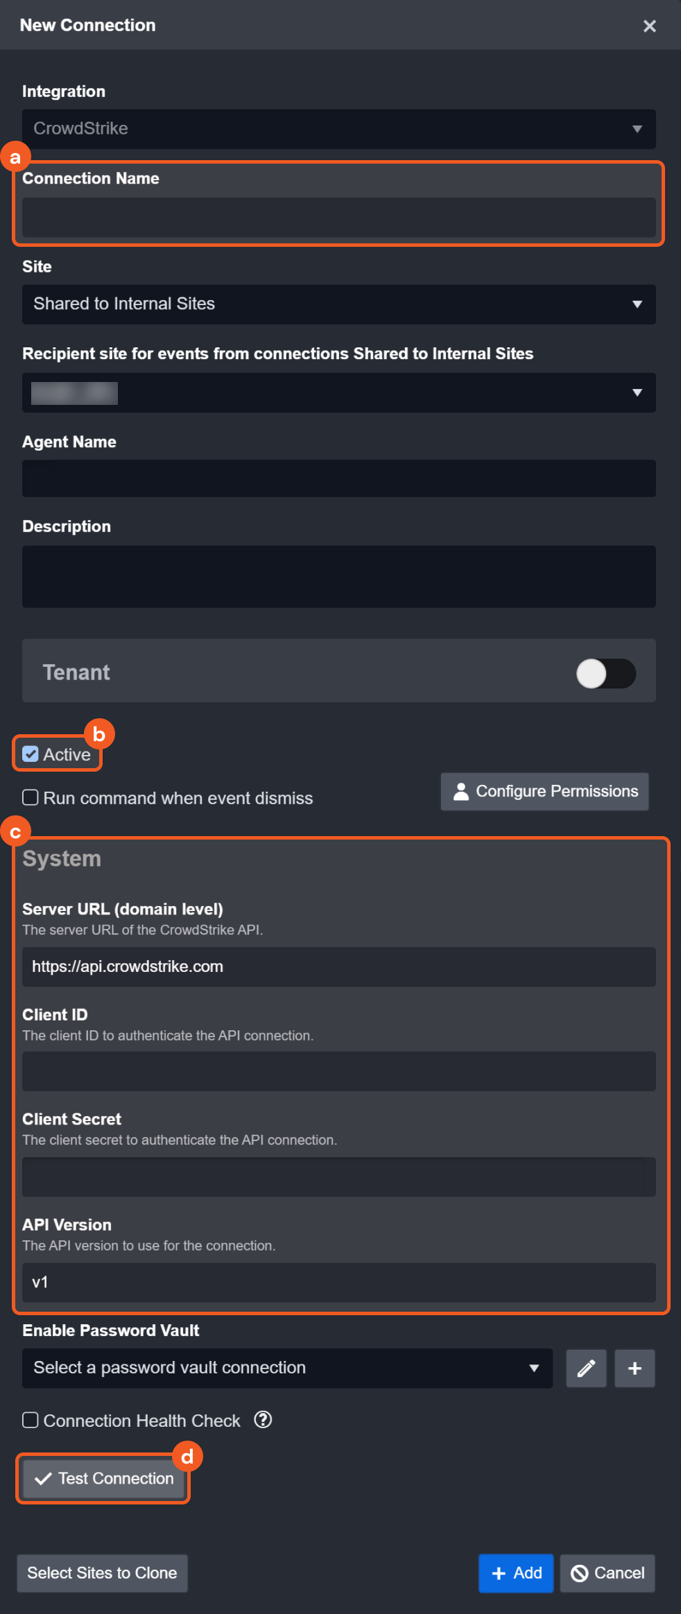Click Select Sites to Clone
681x1614 pixels.
coord(102,1573)
